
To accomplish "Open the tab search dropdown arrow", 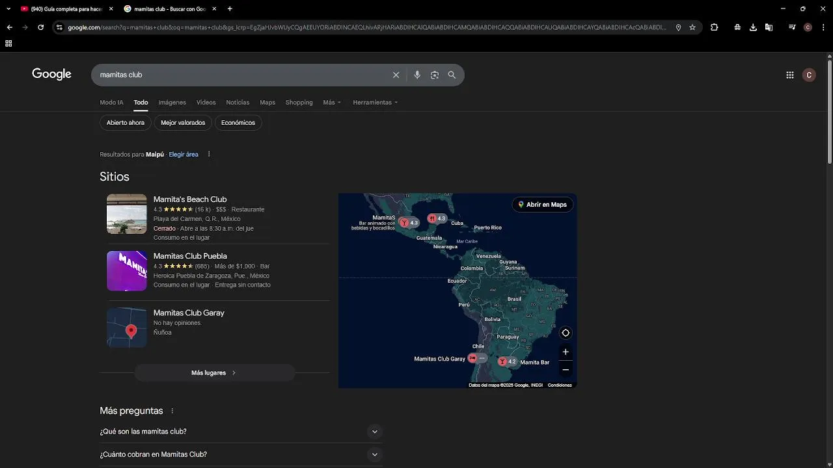I will click(8, 8).
